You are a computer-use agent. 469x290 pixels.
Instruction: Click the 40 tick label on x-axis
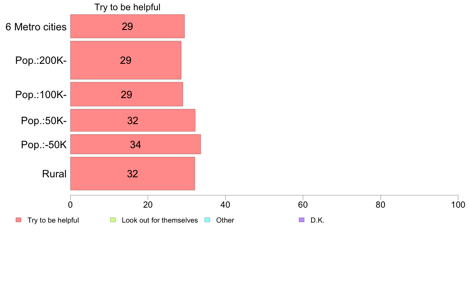coord(225,204)
